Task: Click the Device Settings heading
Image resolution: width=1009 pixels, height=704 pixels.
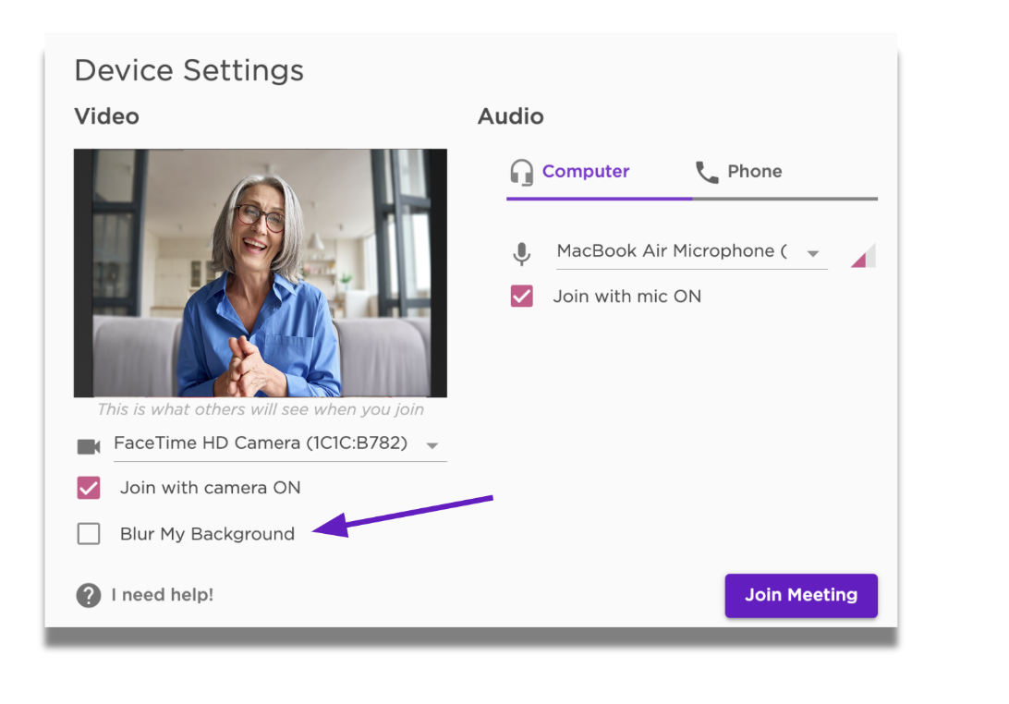Action: [188, 70]
